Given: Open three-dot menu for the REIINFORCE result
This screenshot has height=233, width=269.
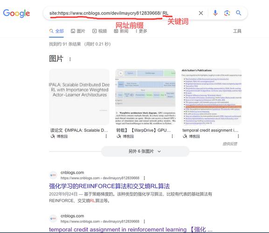Looking at the screenshot, I should [144, 178].
